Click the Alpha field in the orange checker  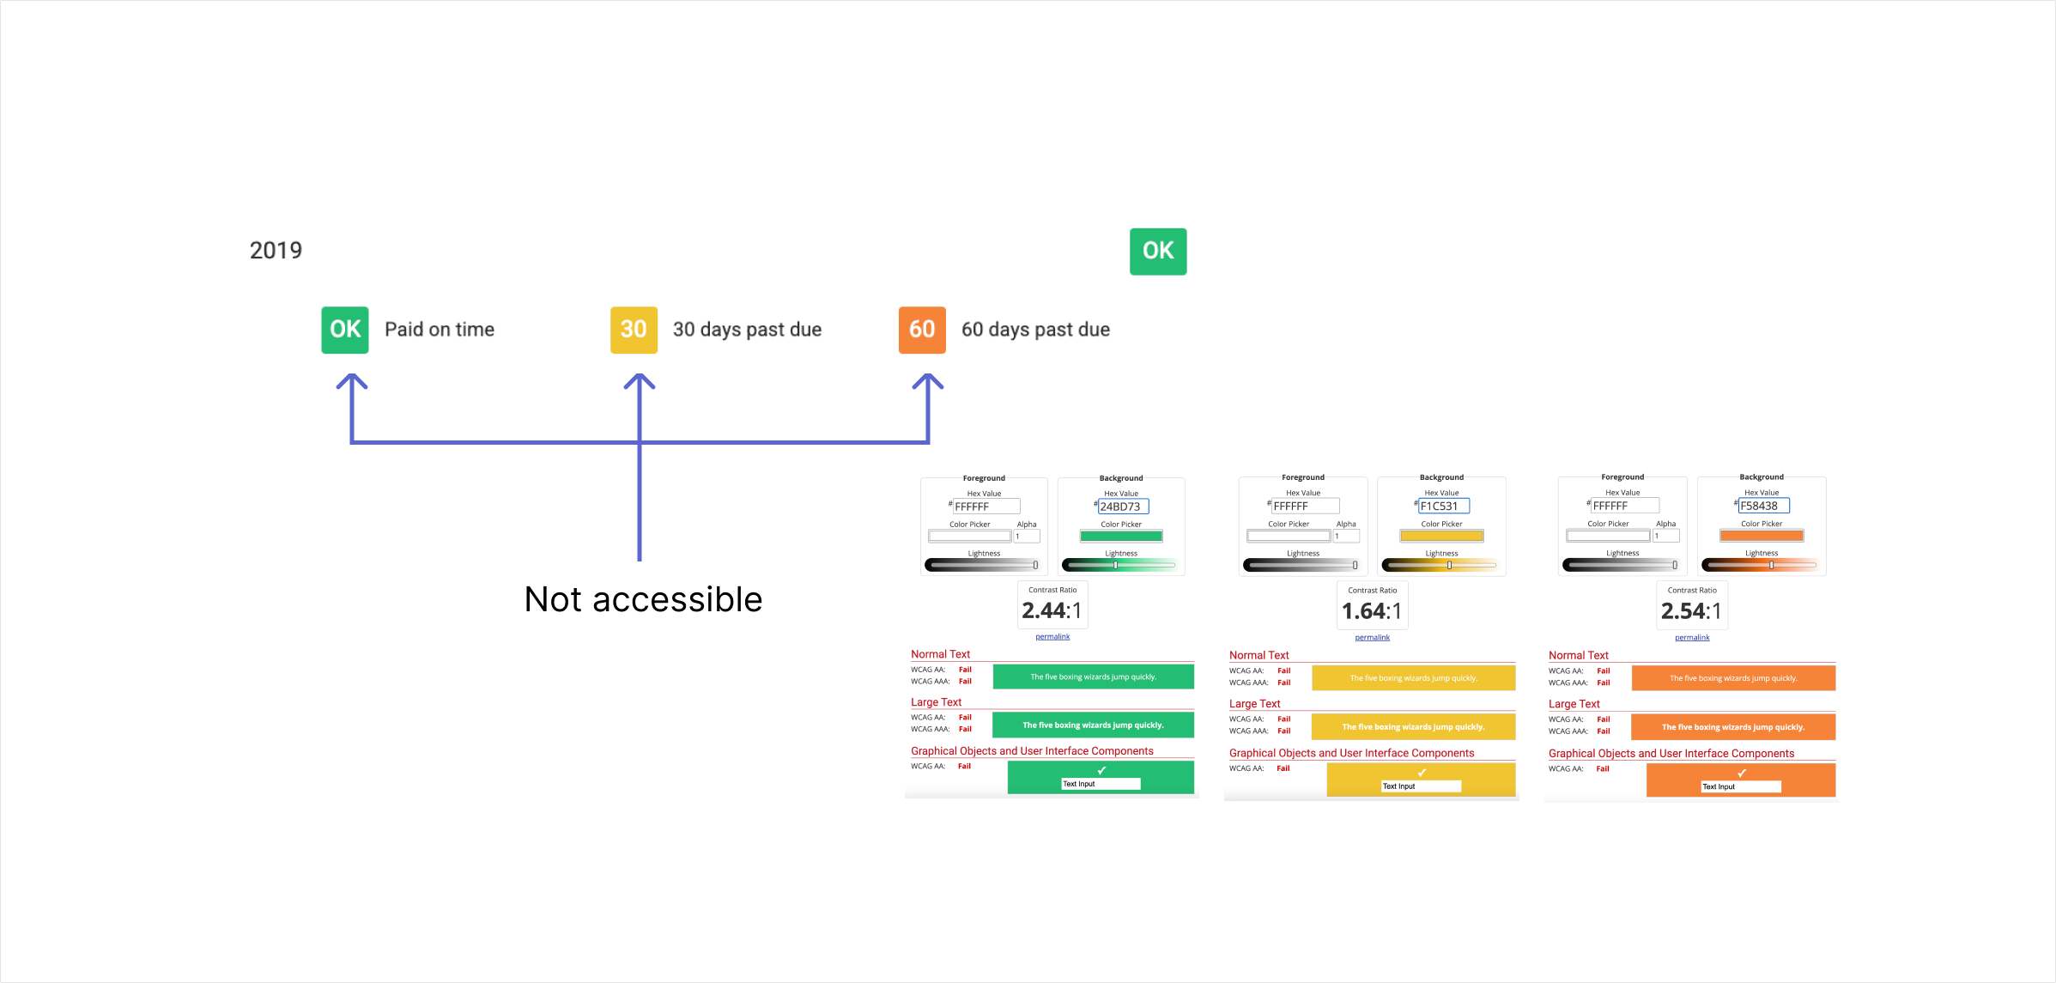click(x=1665, y=536)
